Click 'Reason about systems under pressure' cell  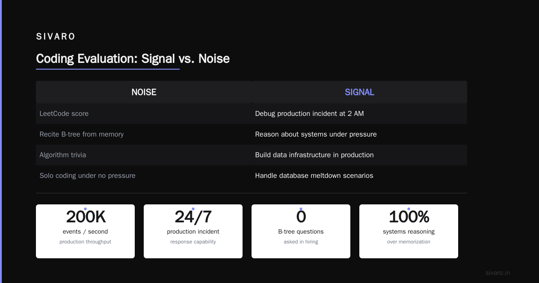click(359, 134)
